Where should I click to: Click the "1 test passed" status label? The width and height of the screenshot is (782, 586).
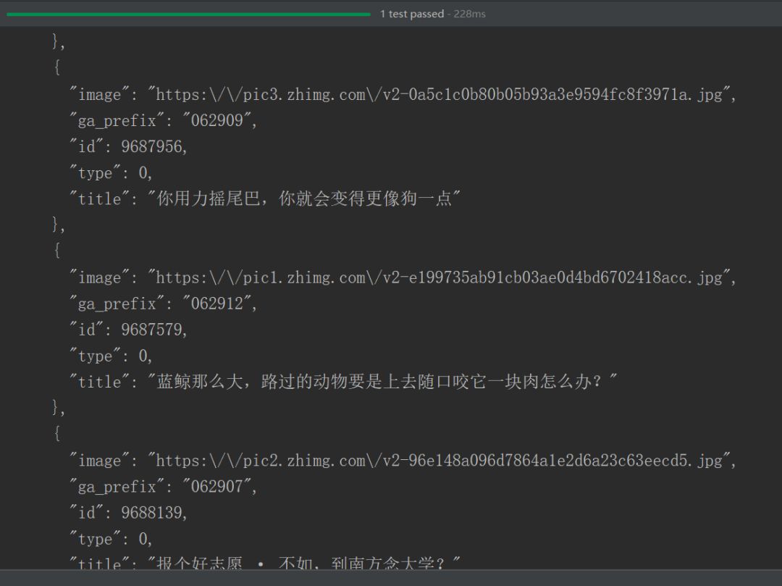click(411, 14)
